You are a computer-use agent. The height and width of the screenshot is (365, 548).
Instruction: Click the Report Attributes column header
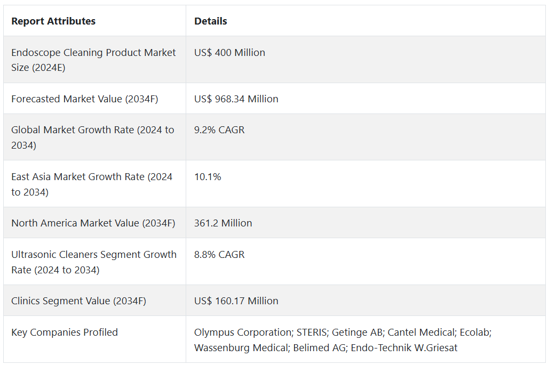(53, 21)
